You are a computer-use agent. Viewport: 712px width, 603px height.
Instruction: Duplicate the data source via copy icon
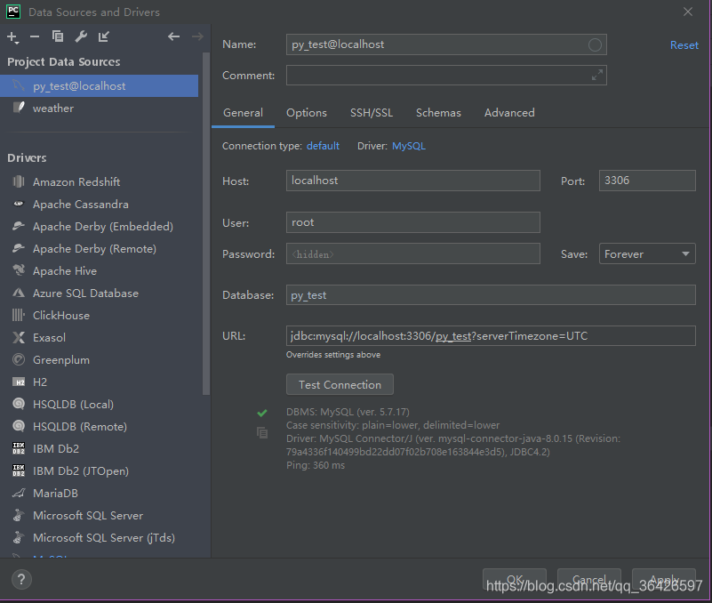coord(58,36)
